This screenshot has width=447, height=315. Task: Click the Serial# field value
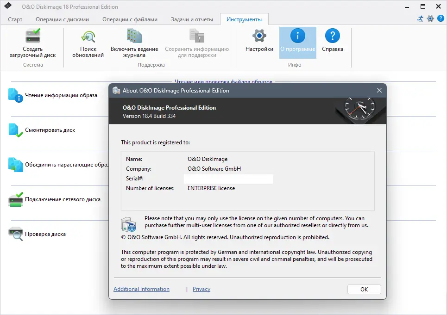(228, 179)
